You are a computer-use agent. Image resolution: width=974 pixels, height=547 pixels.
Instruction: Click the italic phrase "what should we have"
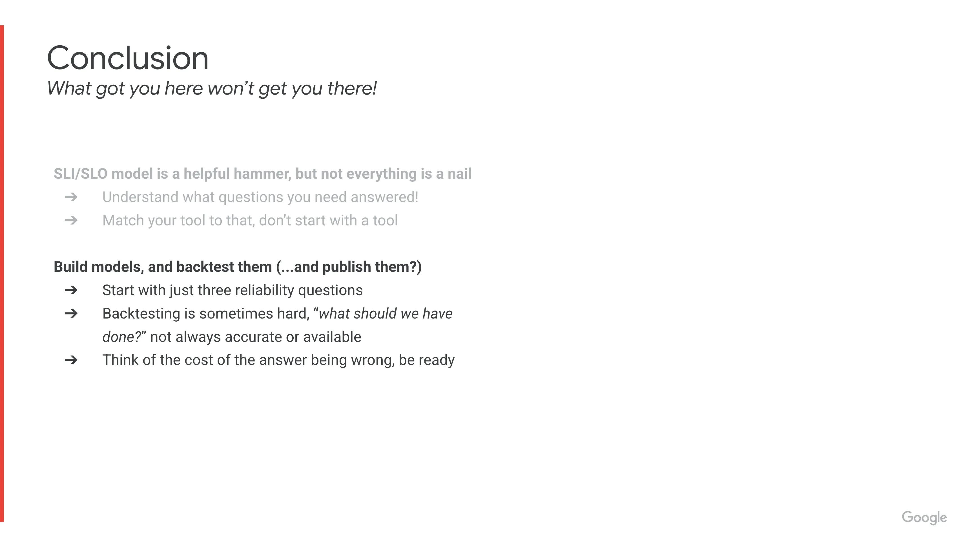point(386,314)
